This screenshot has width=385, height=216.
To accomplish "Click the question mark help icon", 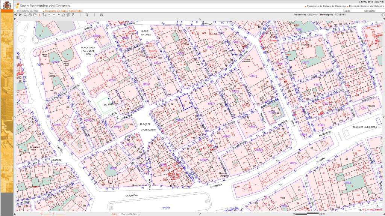I will 73,15.
